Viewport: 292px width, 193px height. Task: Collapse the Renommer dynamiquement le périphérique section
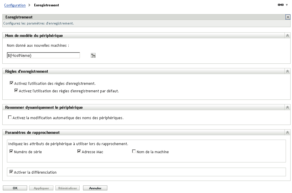pyautogui.click(x=287, y=106)
